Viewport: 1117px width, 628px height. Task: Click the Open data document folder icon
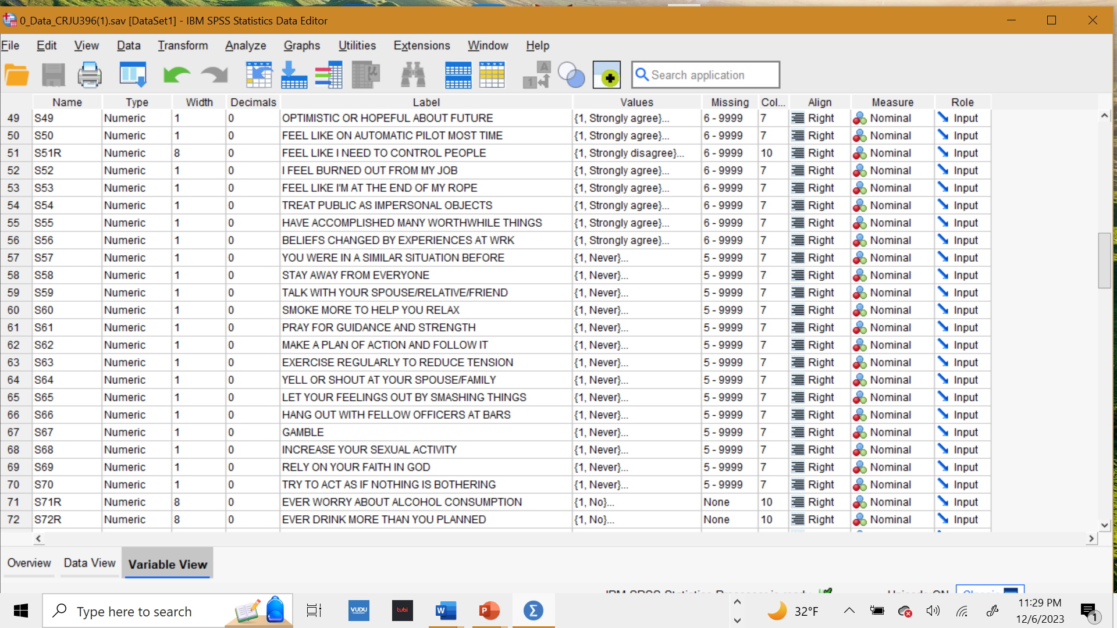pyautogui.click(x=17, y=75)
